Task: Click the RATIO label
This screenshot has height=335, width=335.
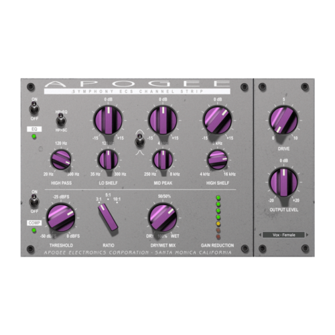Action: click(109, 245)
